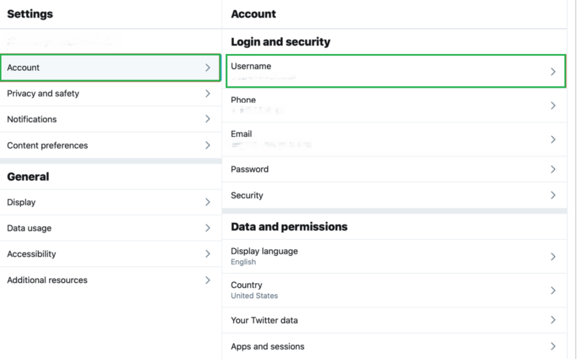Click the arrow icon in Phone row
This screenshot has height=359, width=577.
tap(553, 105)
